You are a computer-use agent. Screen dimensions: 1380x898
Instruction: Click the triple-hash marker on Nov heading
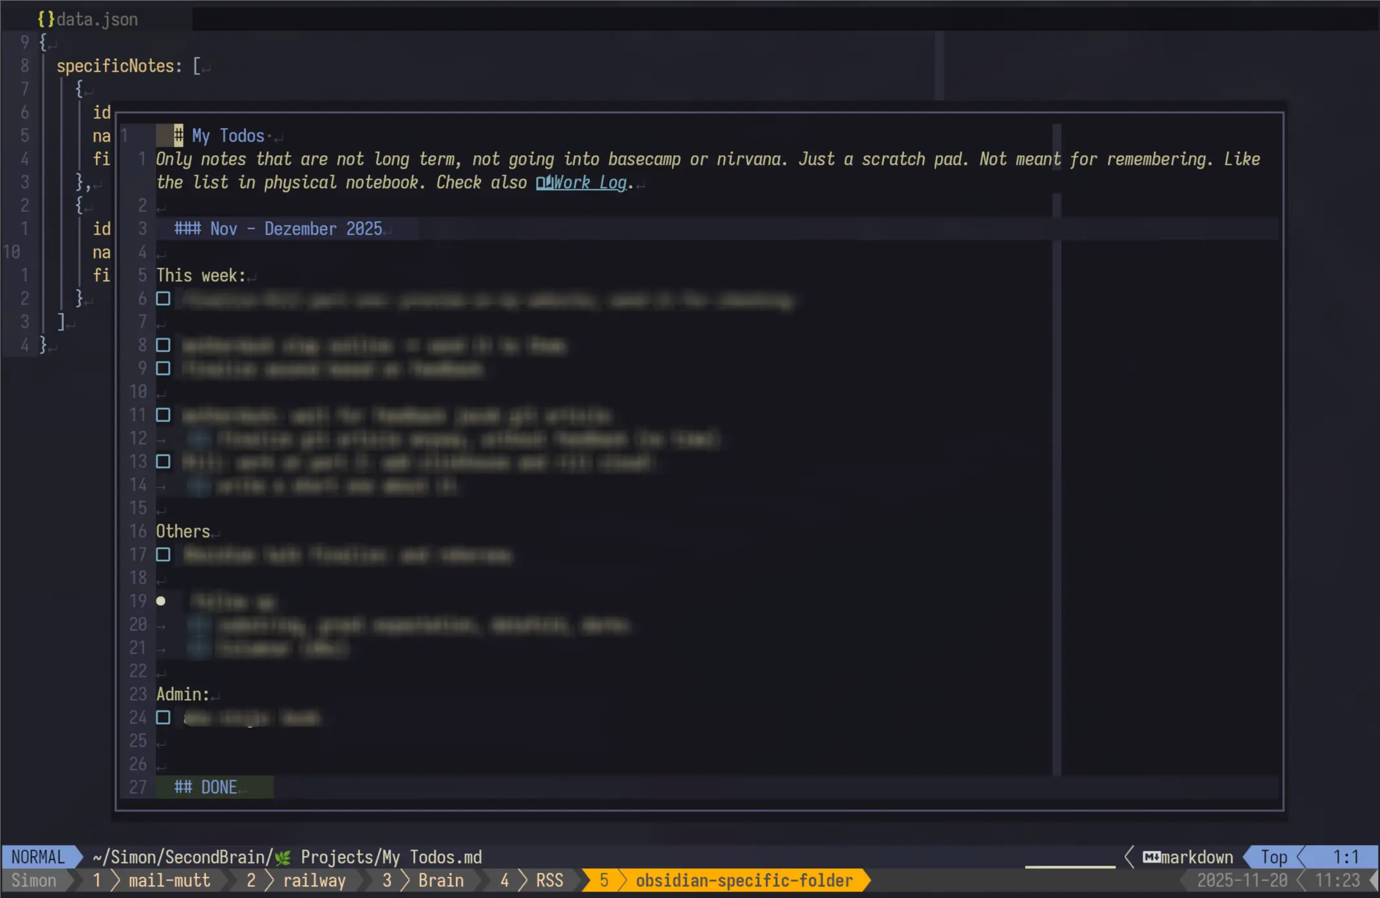tap(188, 229)
